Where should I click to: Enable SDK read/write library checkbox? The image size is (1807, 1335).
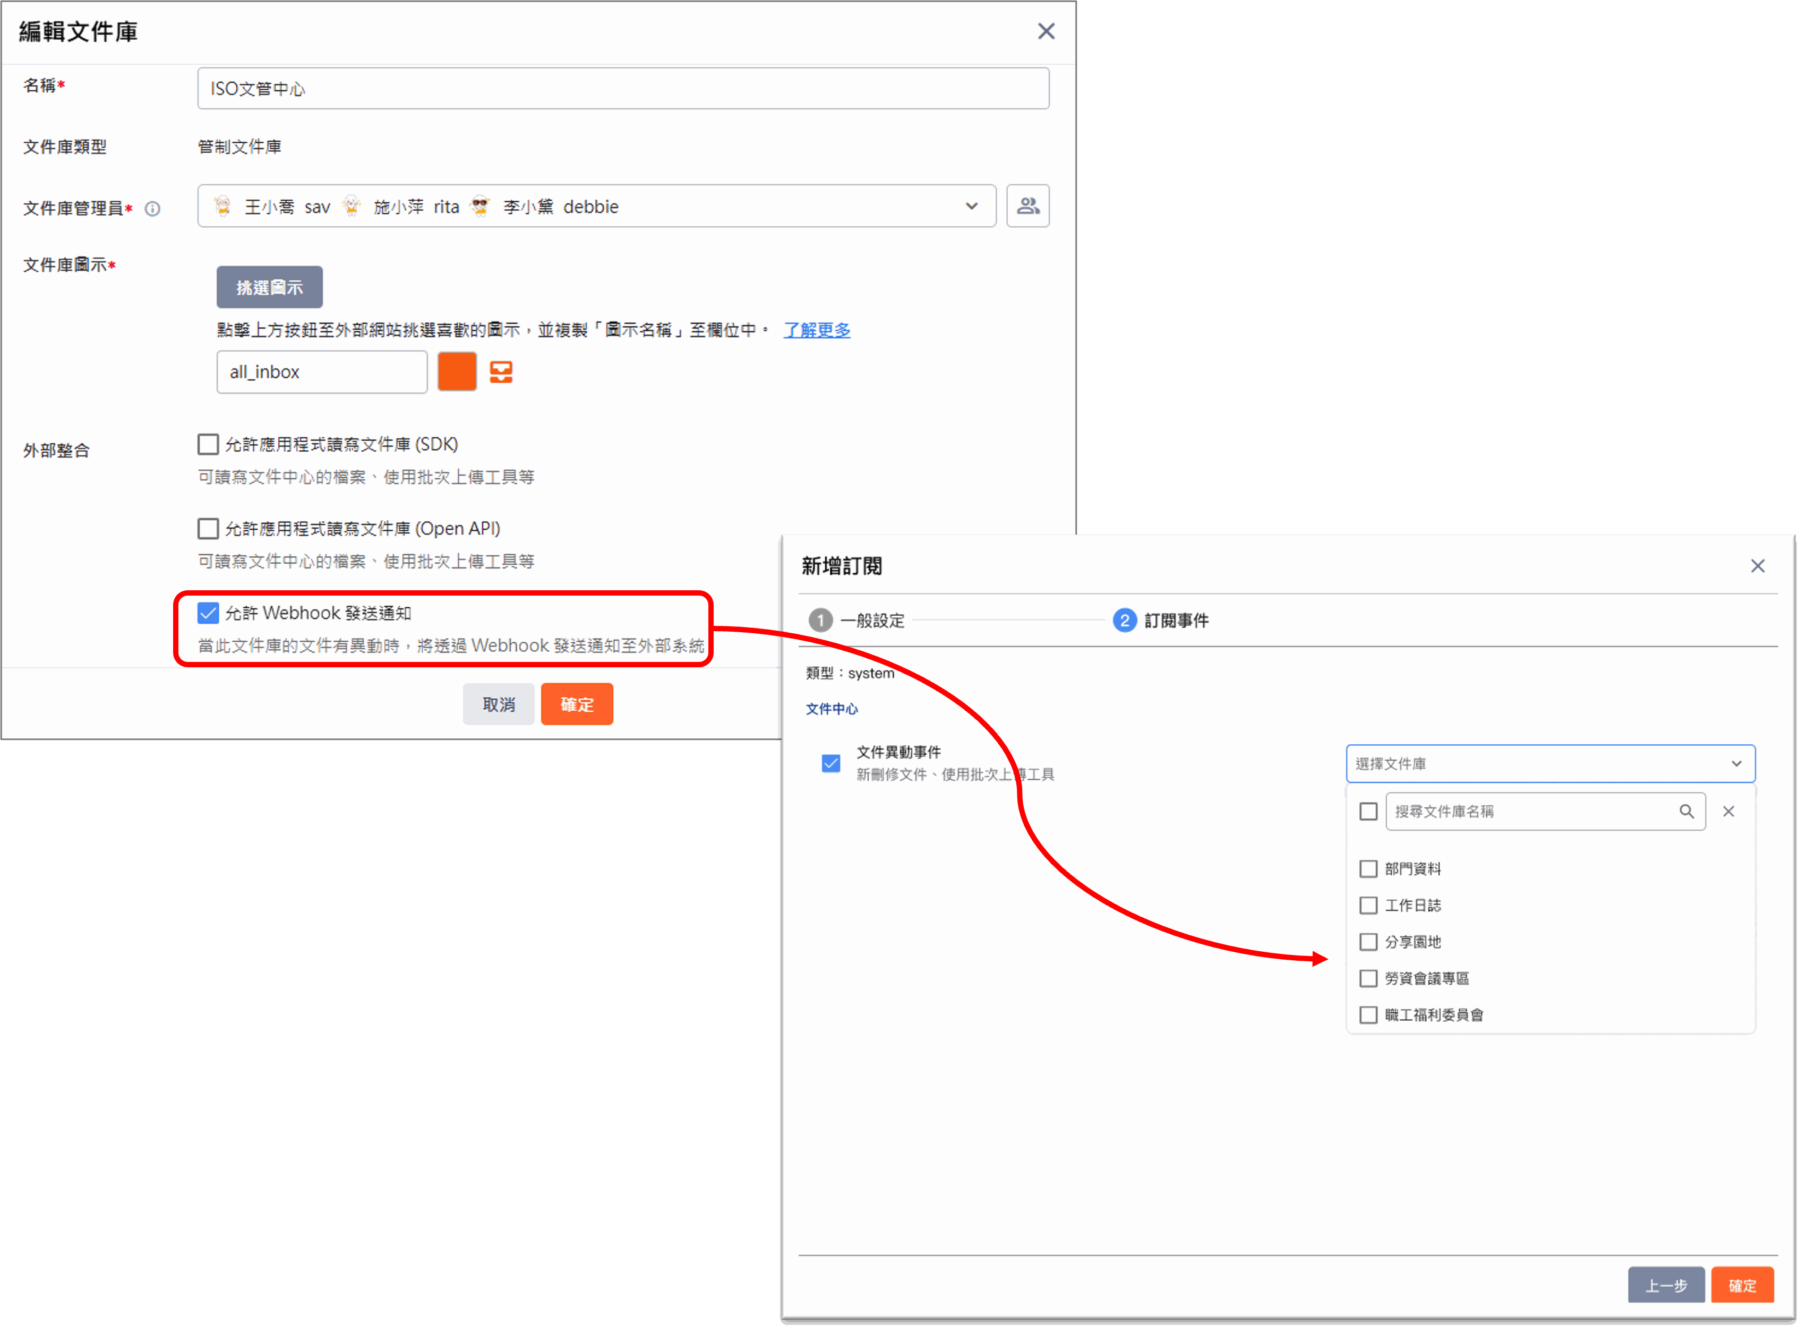click(208, 444)
